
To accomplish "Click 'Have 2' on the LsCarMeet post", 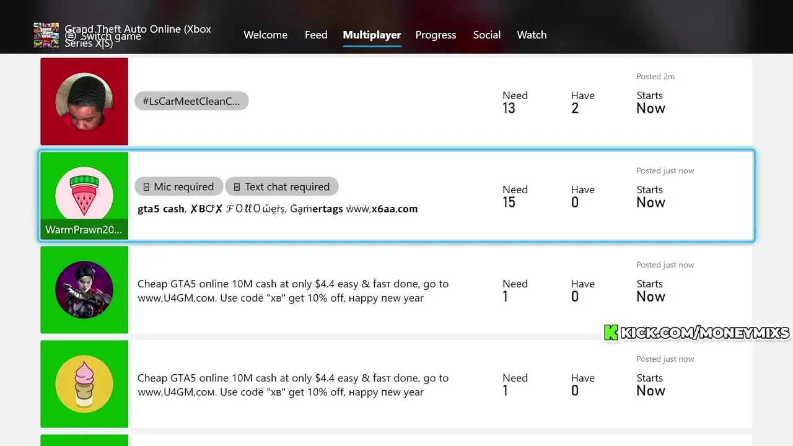I will coord(583,102).
